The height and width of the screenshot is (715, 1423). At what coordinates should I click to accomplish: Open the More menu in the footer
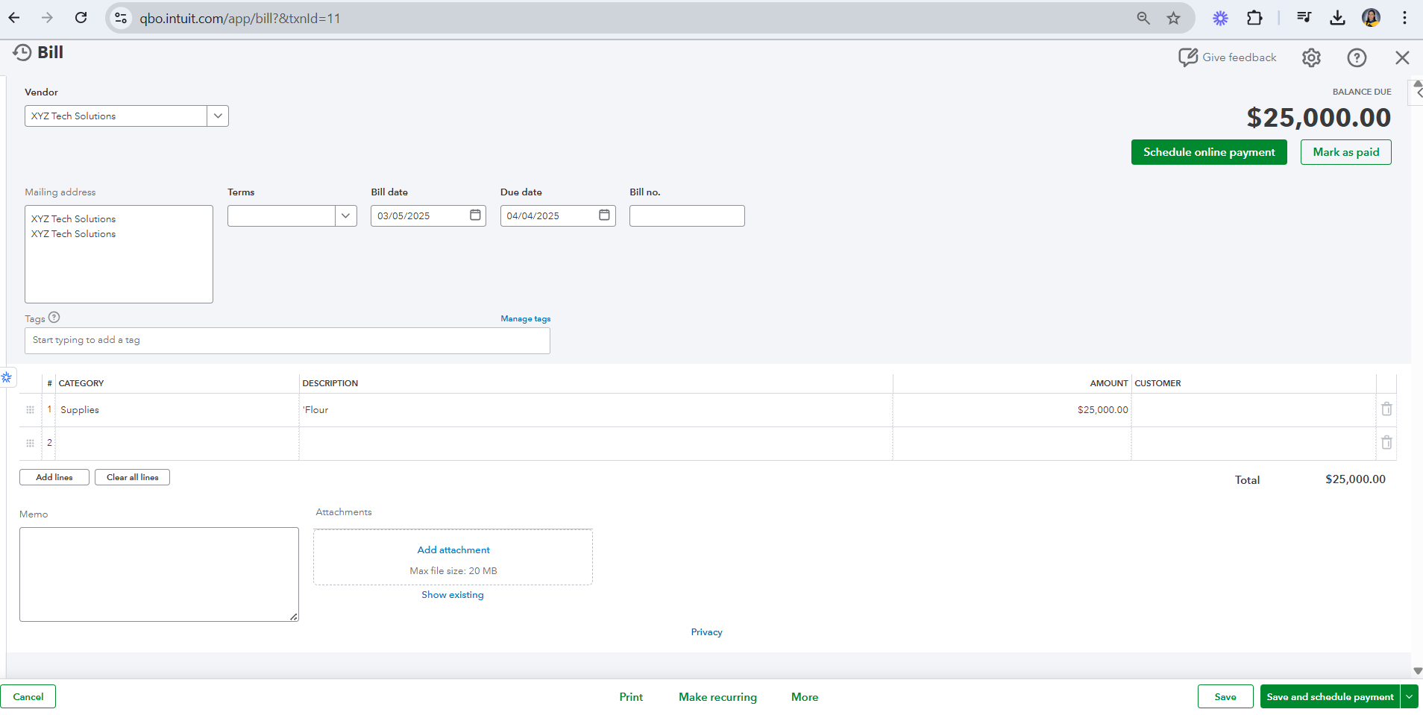click(805, 697)
